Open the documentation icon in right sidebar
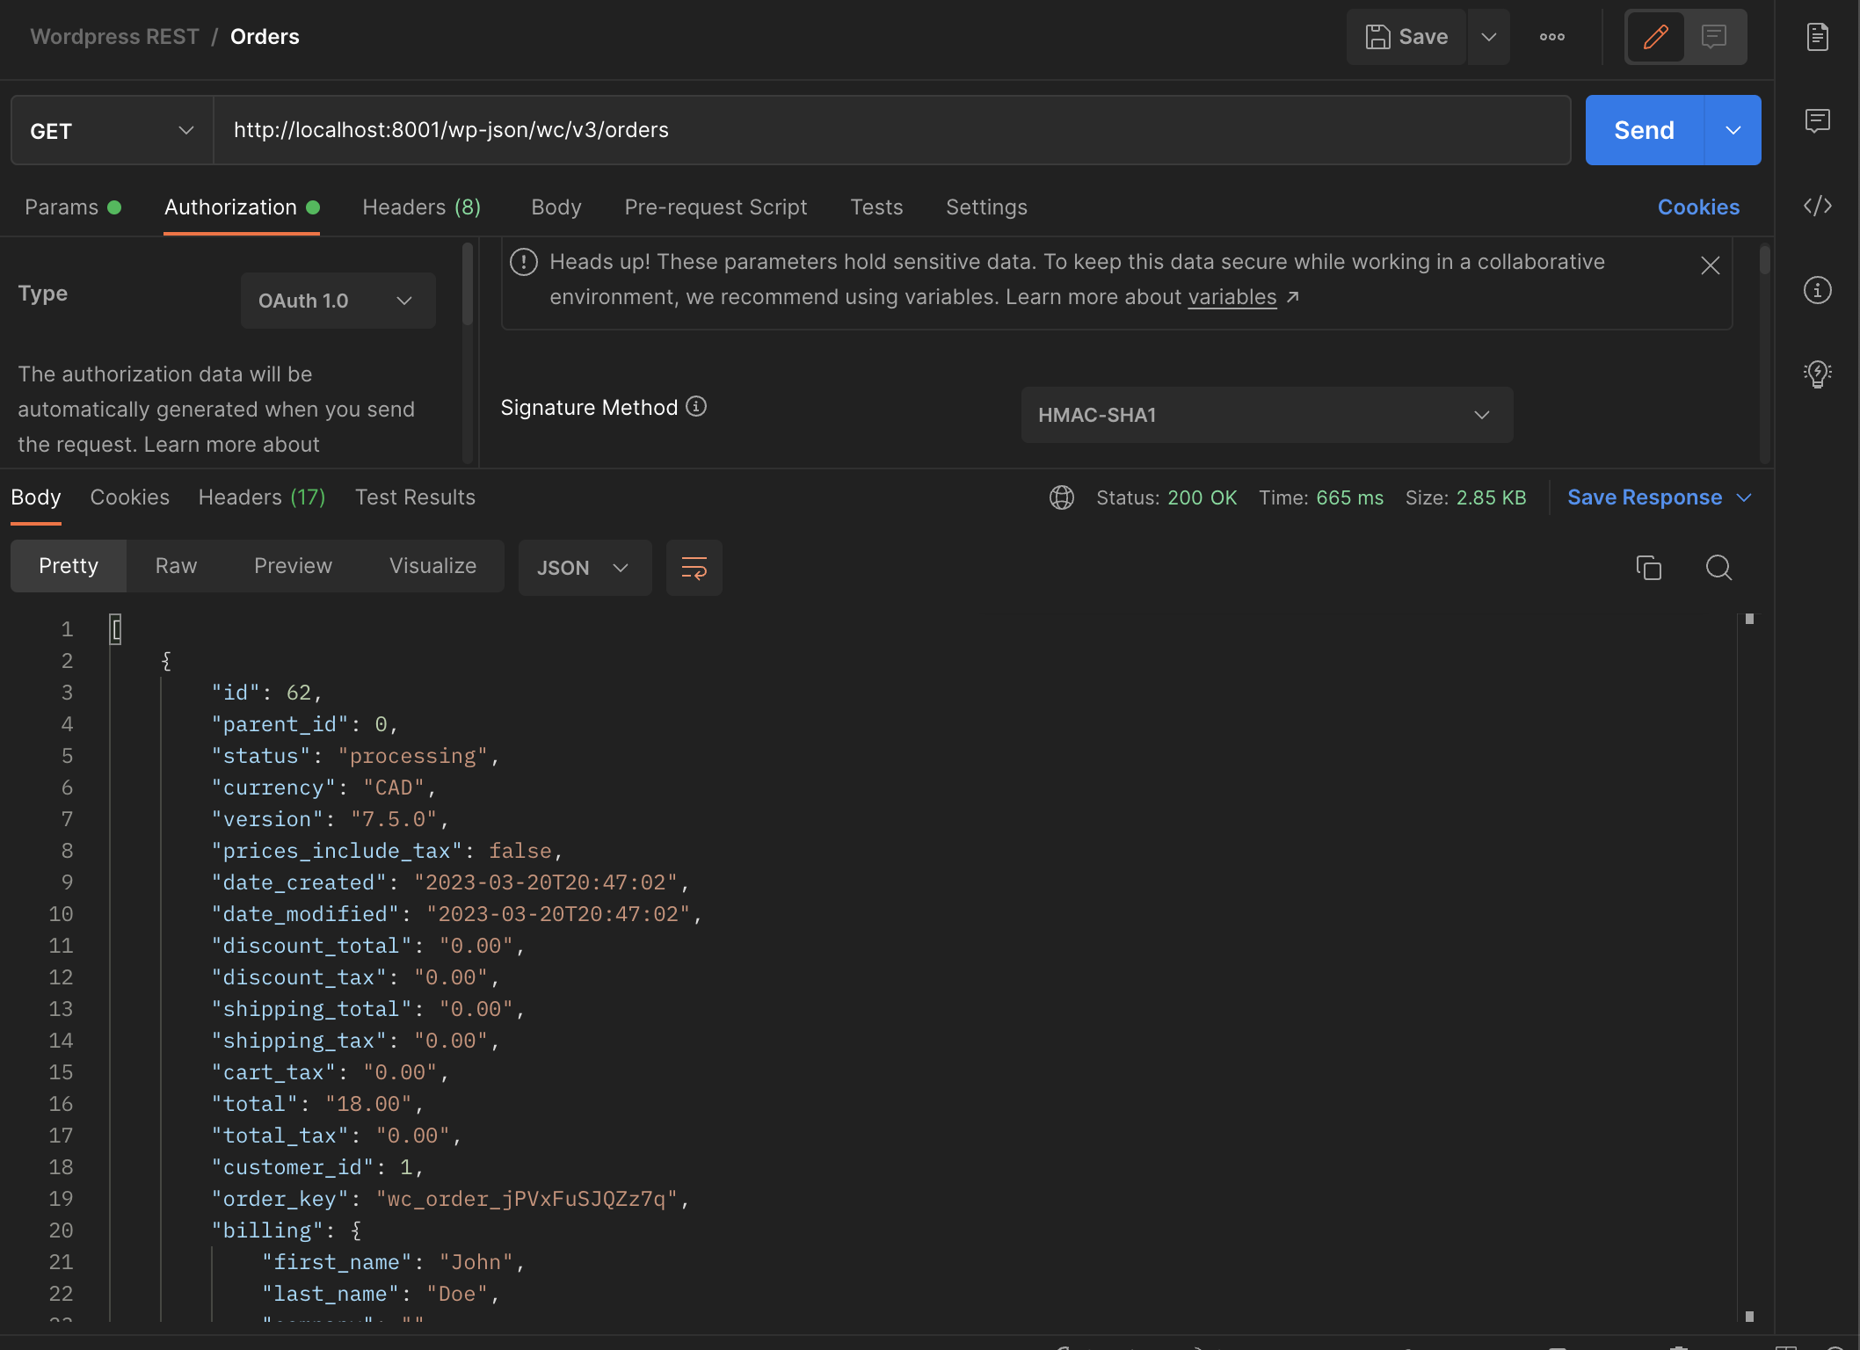Viewport: 1860px width, 1350px height. pyautogui.click(x=1817, y=37)
